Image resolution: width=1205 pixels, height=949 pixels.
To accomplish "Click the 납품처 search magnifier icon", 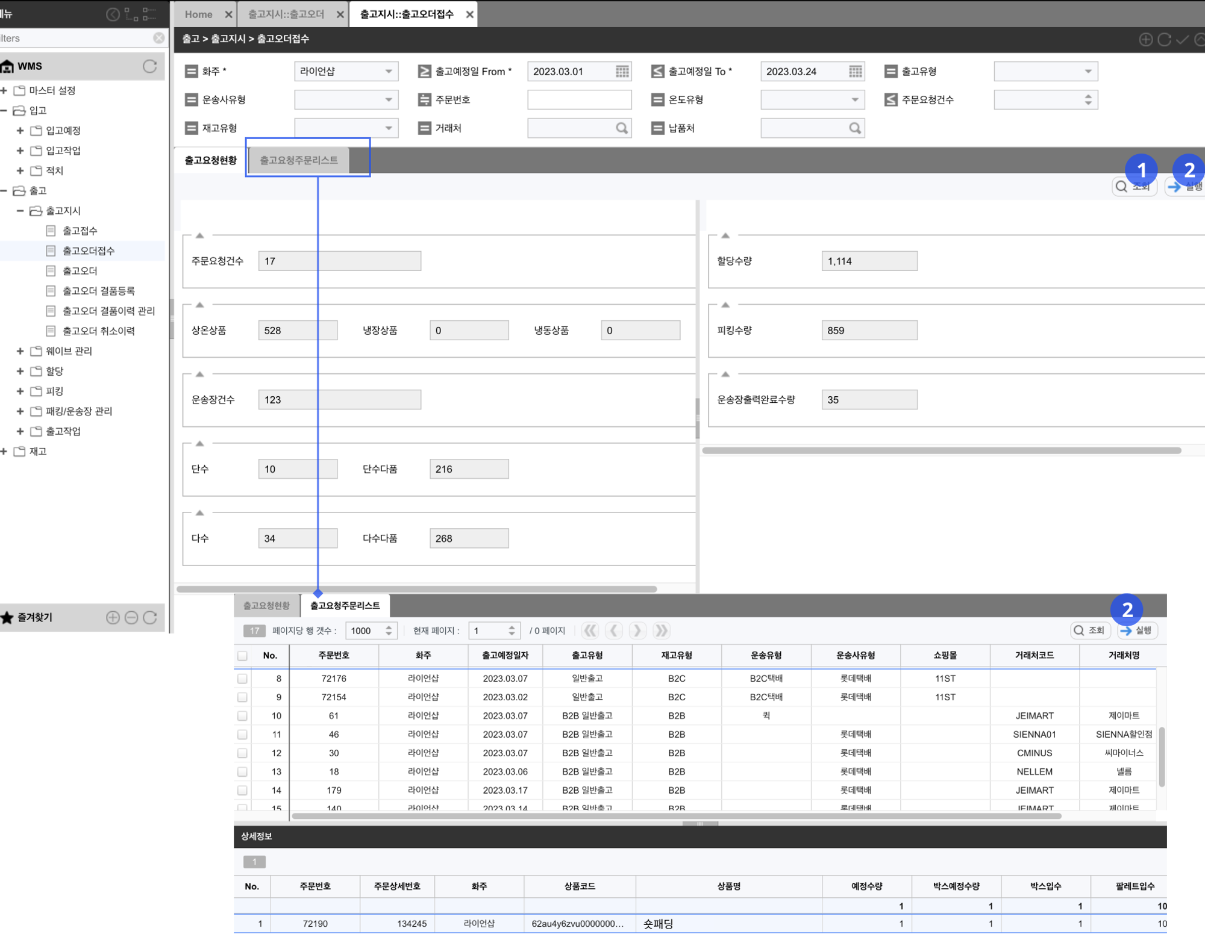I will tap(854, 128).
